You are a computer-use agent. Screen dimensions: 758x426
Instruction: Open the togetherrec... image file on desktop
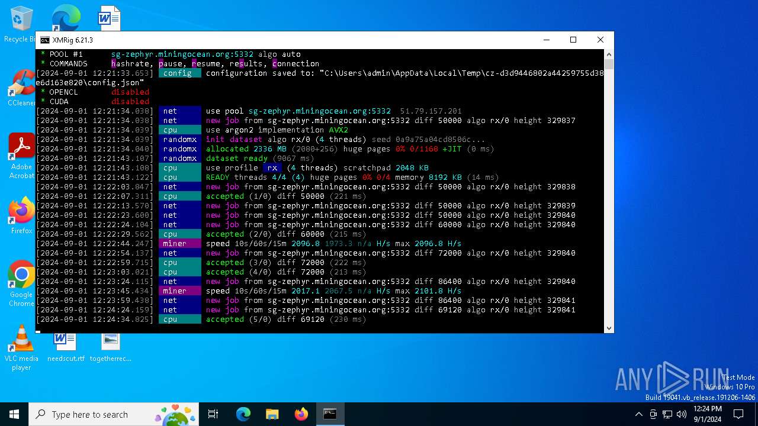[111, 348]
